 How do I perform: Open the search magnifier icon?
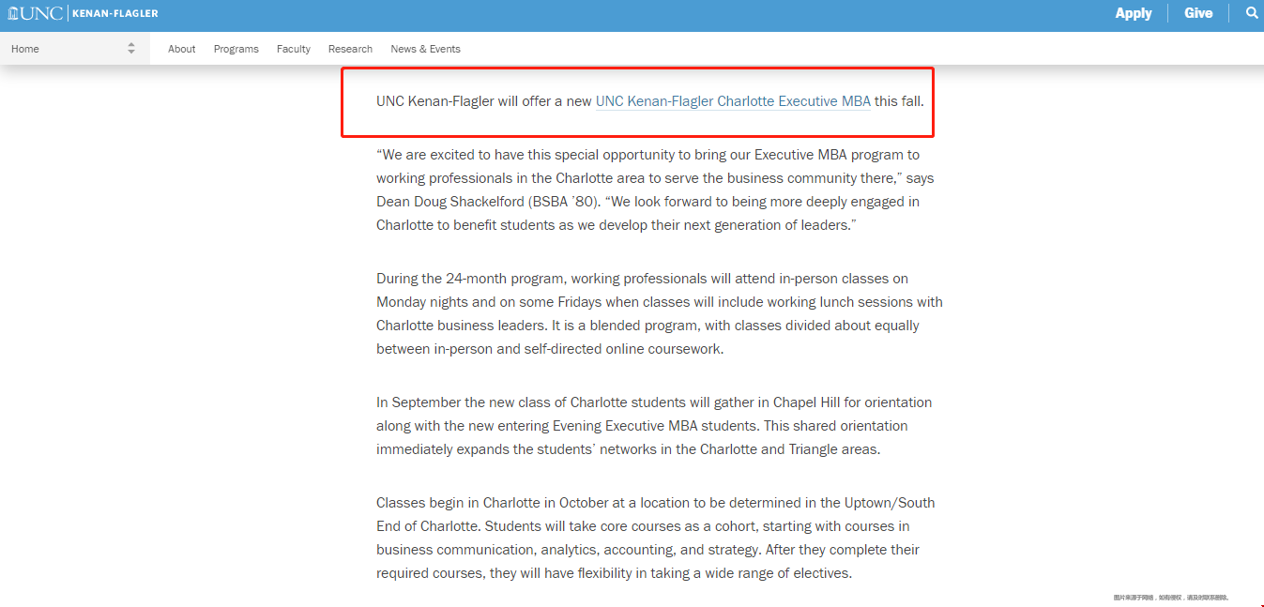tap(1251, 13)
